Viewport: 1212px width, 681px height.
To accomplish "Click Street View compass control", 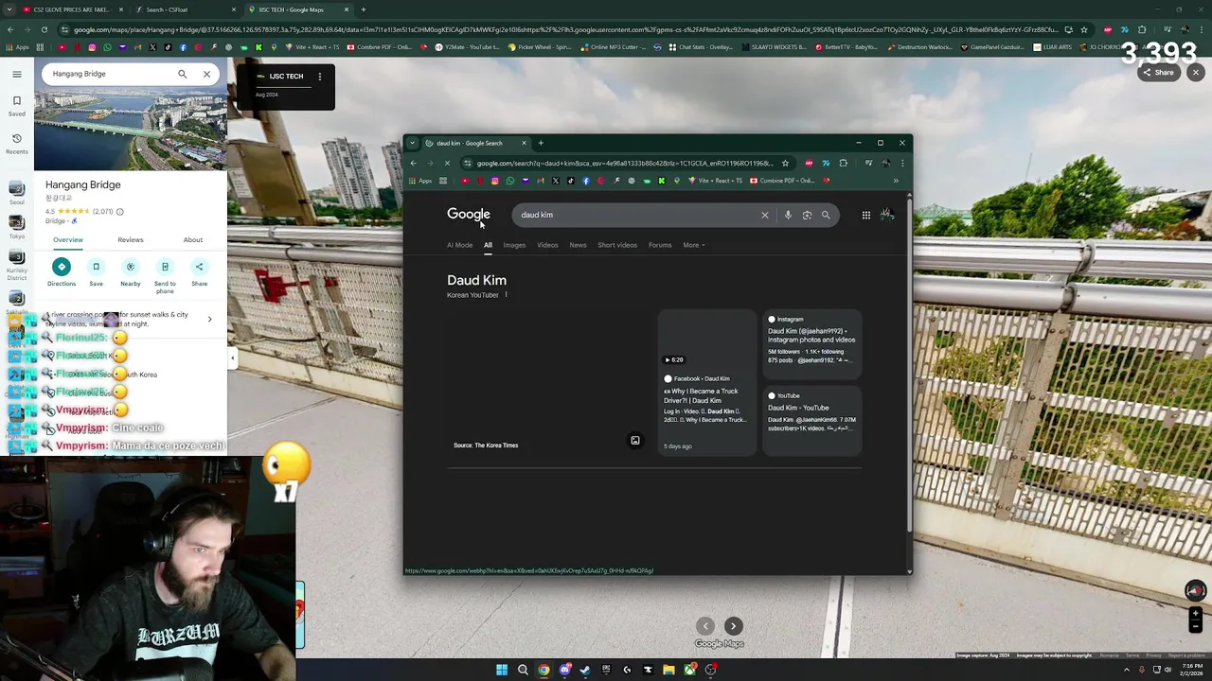I will tap(1195, 591).
